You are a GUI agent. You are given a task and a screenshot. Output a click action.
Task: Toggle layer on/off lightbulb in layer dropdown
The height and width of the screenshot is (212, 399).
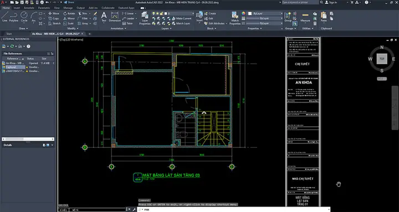[x=154, y=13]
